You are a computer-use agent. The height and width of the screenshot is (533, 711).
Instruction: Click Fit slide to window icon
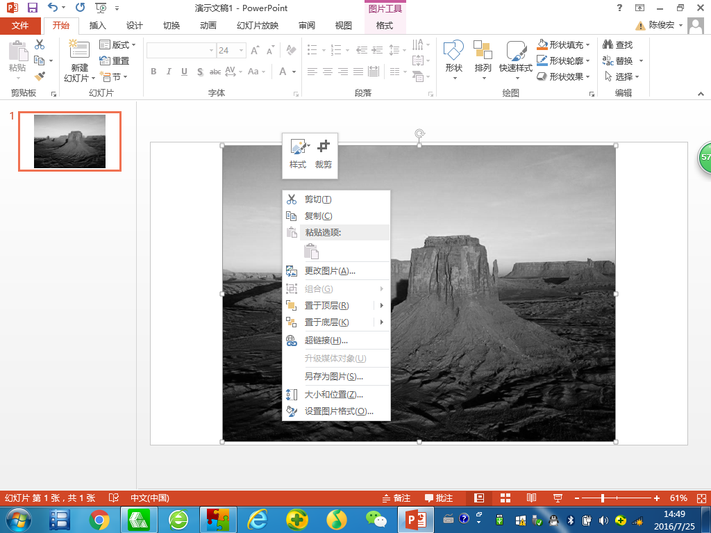701,498
